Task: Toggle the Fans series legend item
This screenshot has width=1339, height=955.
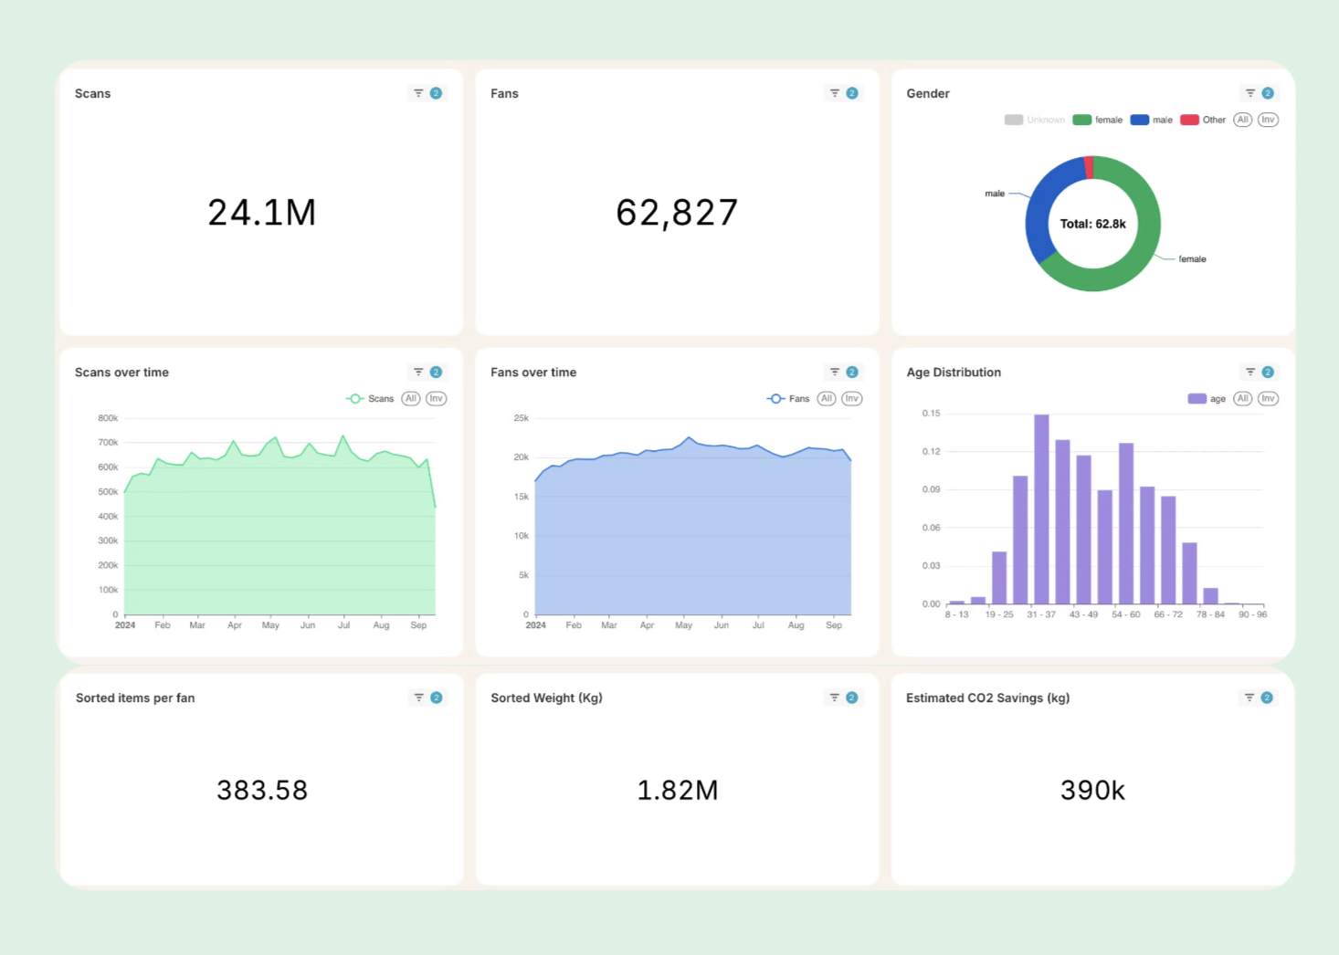Action: (x=788, y=399)
